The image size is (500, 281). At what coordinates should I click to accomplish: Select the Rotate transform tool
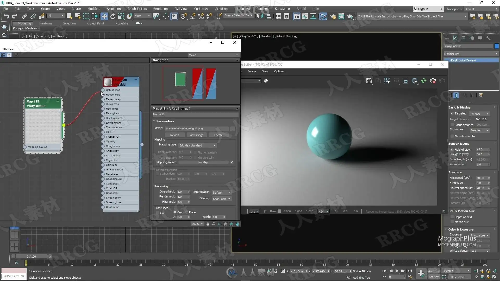pyautogui.click(x=113, y=16)
